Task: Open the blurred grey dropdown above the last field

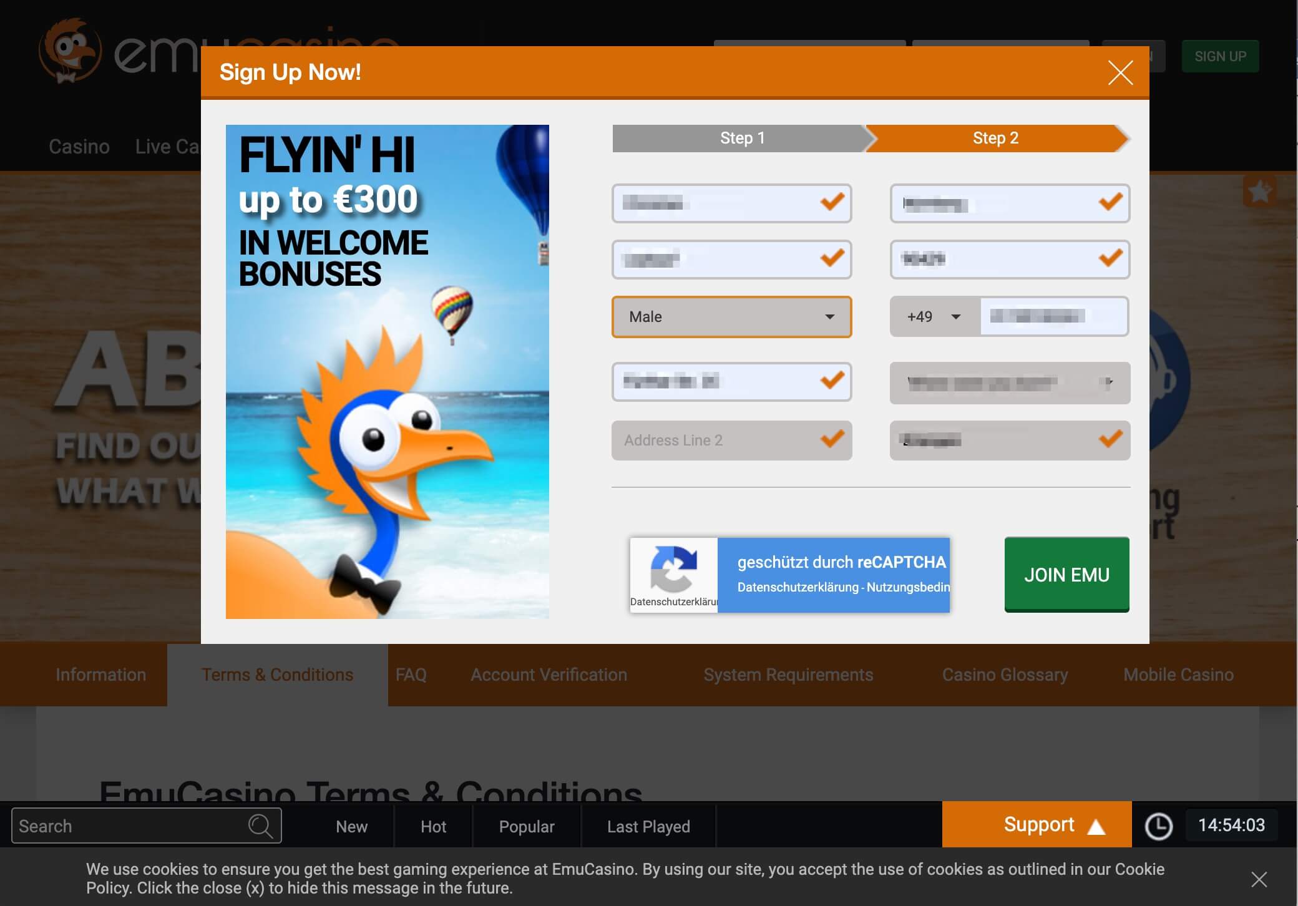Action: pos(1010,383)
